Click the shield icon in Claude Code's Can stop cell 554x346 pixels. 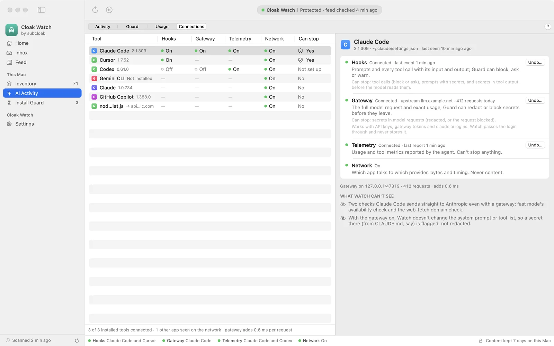[301, 51]
